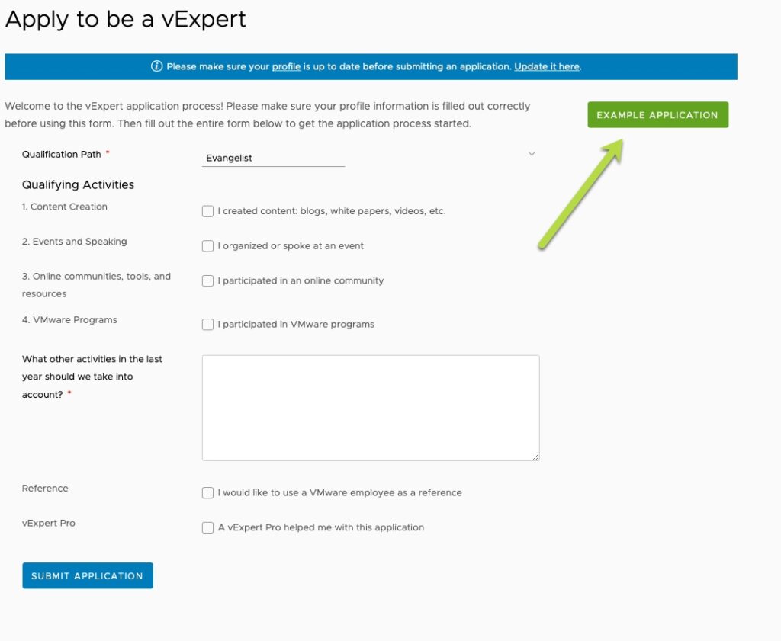The width and height of the screenshot is (781, 641).
Task: Enable the VMware employee reference checkbox
Action: [x=207, y=493]
